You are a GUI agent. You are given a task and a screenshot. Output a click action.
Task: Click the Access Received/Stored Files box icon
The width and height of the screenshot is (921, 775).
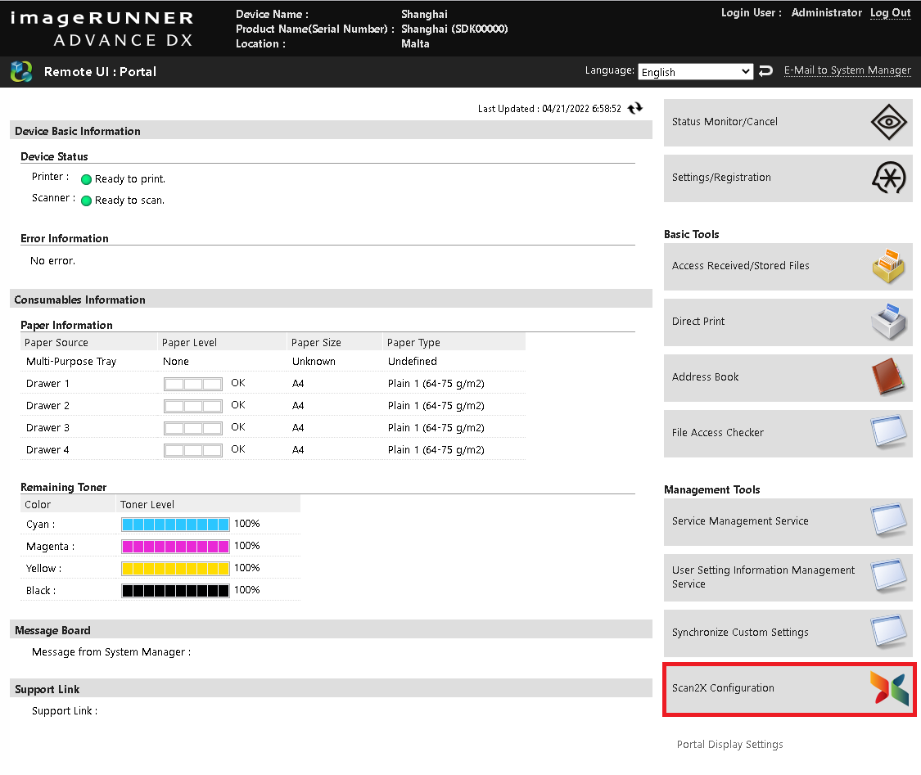888,267
